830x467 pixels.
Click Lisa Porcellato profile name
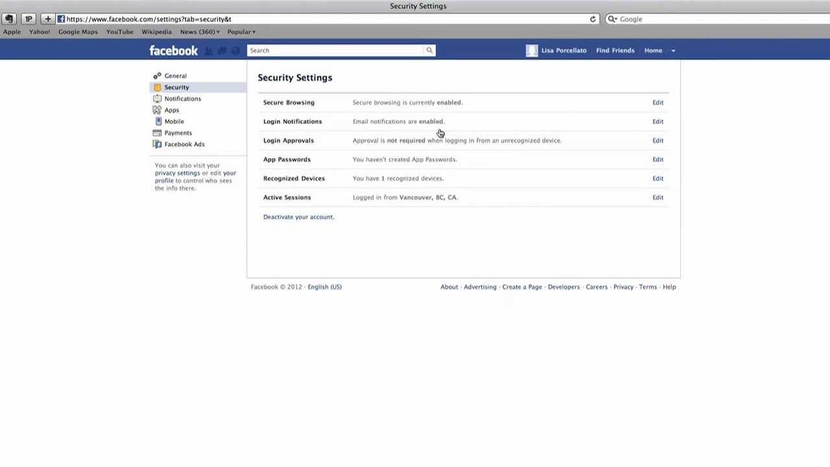click(563, 51)
